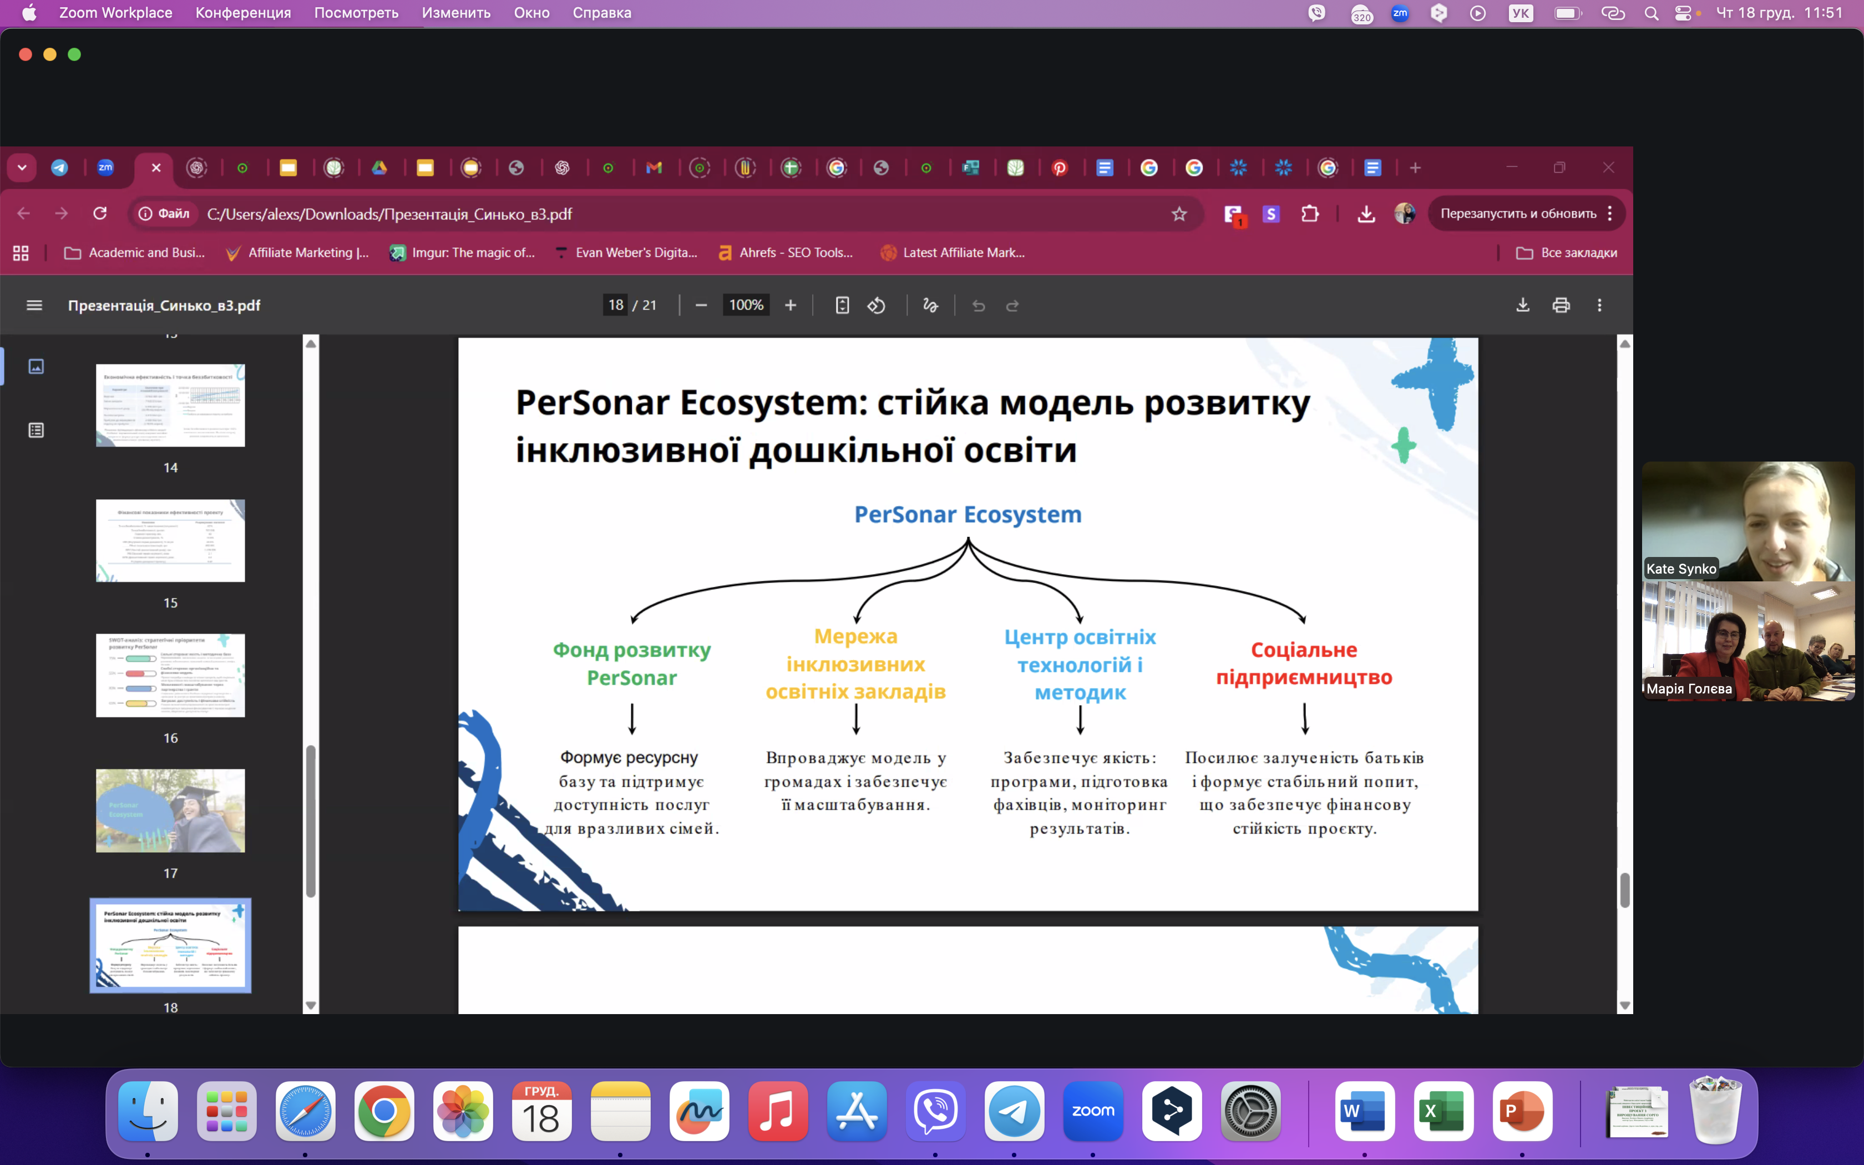Open the 'Все закладки' bookmarks folder
The height and width of the screenshot is (1165, 1864).
[1567, 253]
